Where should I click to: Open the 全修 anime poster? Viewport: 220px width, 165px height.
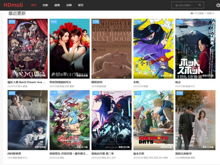pos(153,49)
